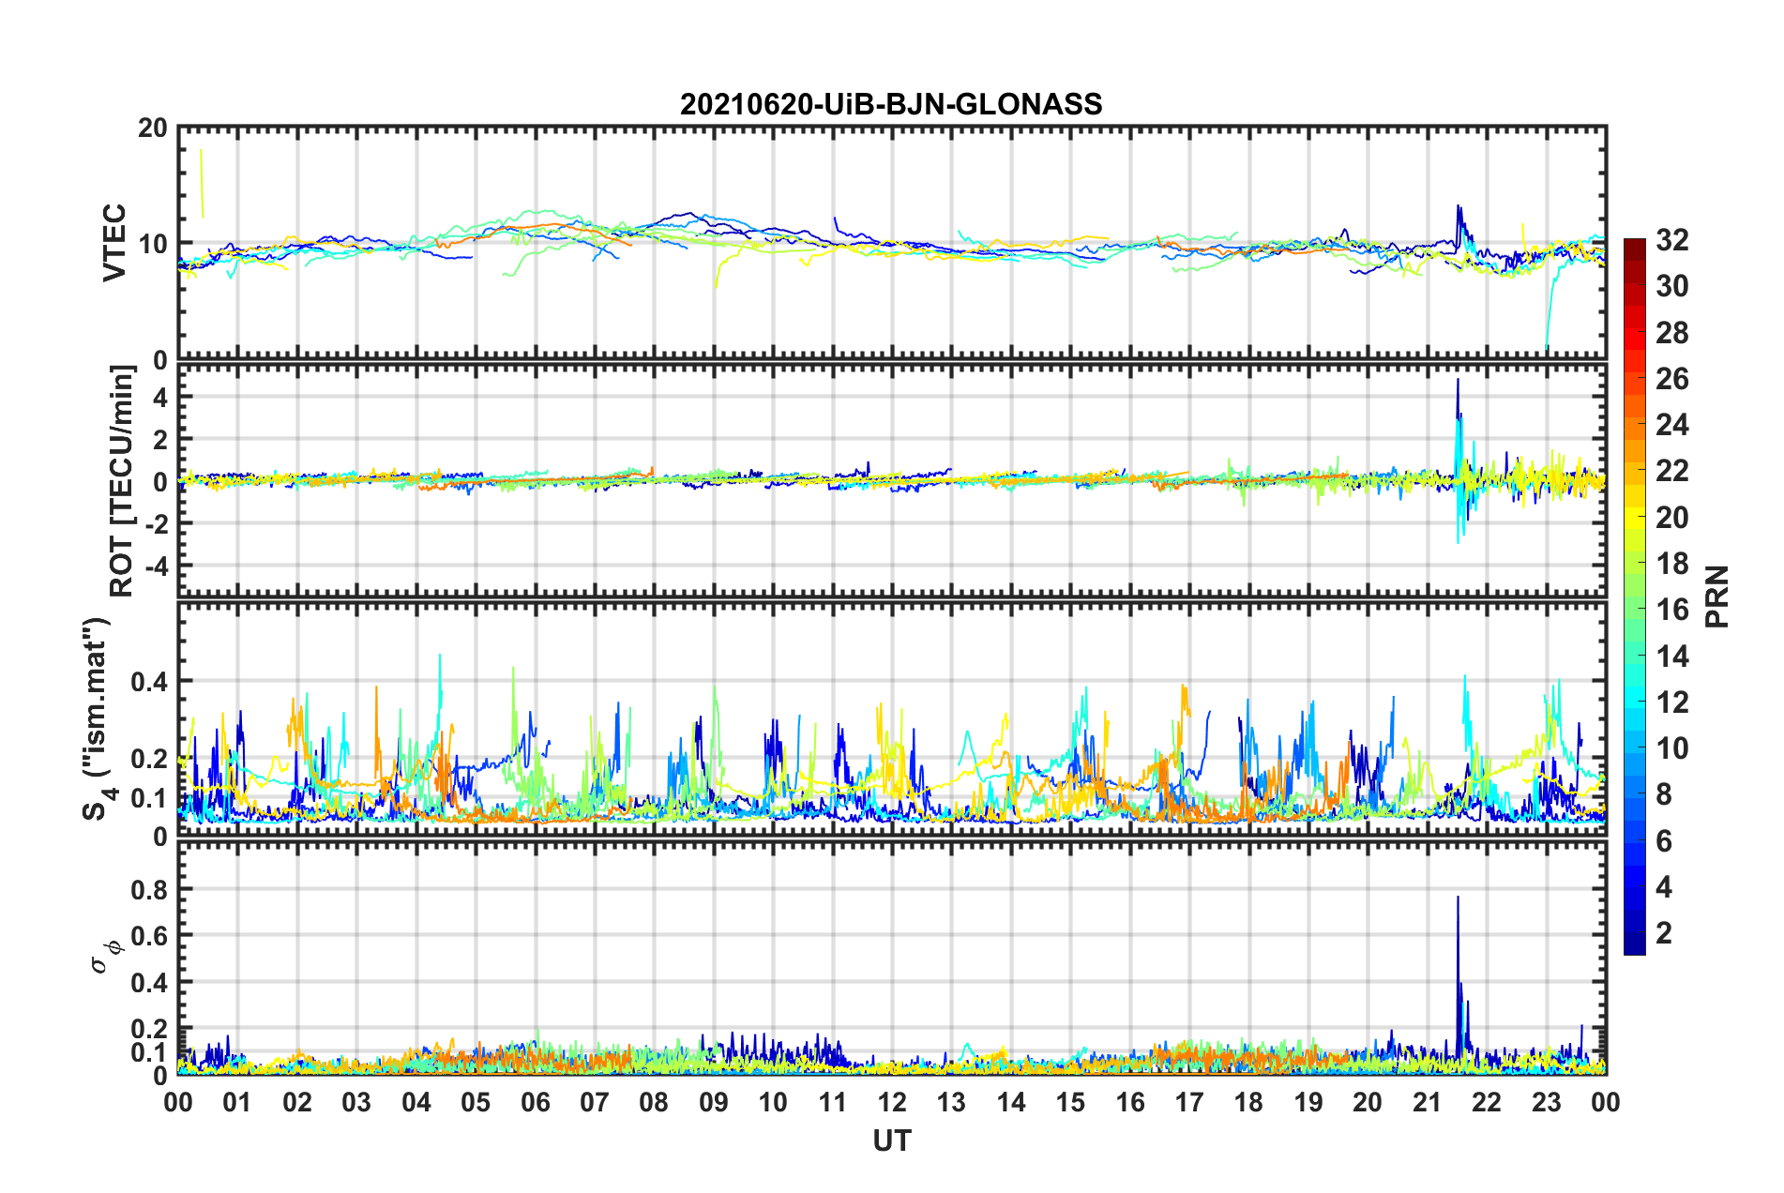Click x-axis hour tick label 09
Screen dimensions: 1784x1193
click(x=714, y=1102)
